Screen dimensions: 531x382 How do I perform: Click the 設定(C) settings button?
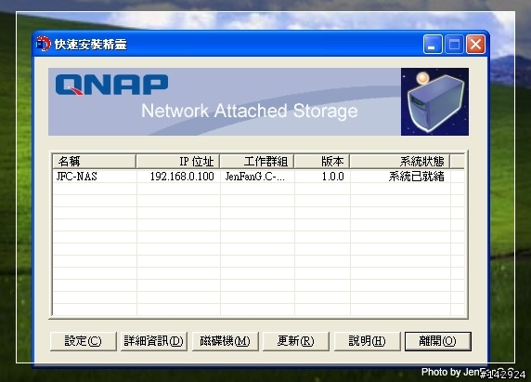tap(83, 341)
